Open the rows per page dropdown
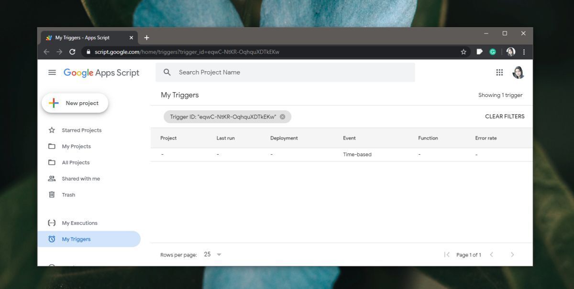 tap(212, 255)
